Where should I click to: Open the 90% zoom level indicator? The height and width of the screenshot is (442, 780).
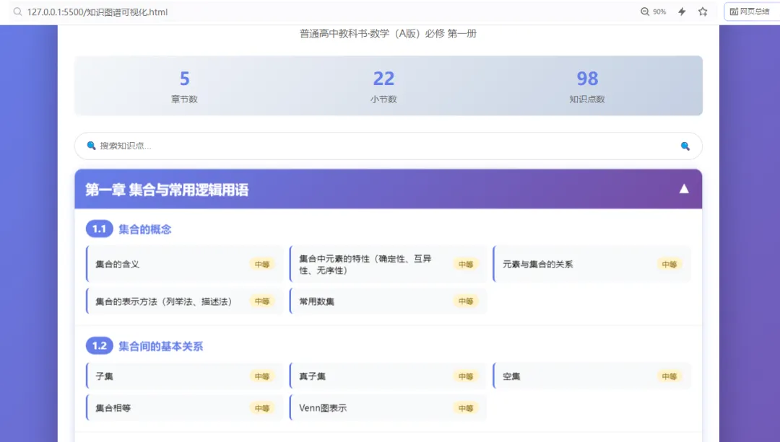(653, 12)
